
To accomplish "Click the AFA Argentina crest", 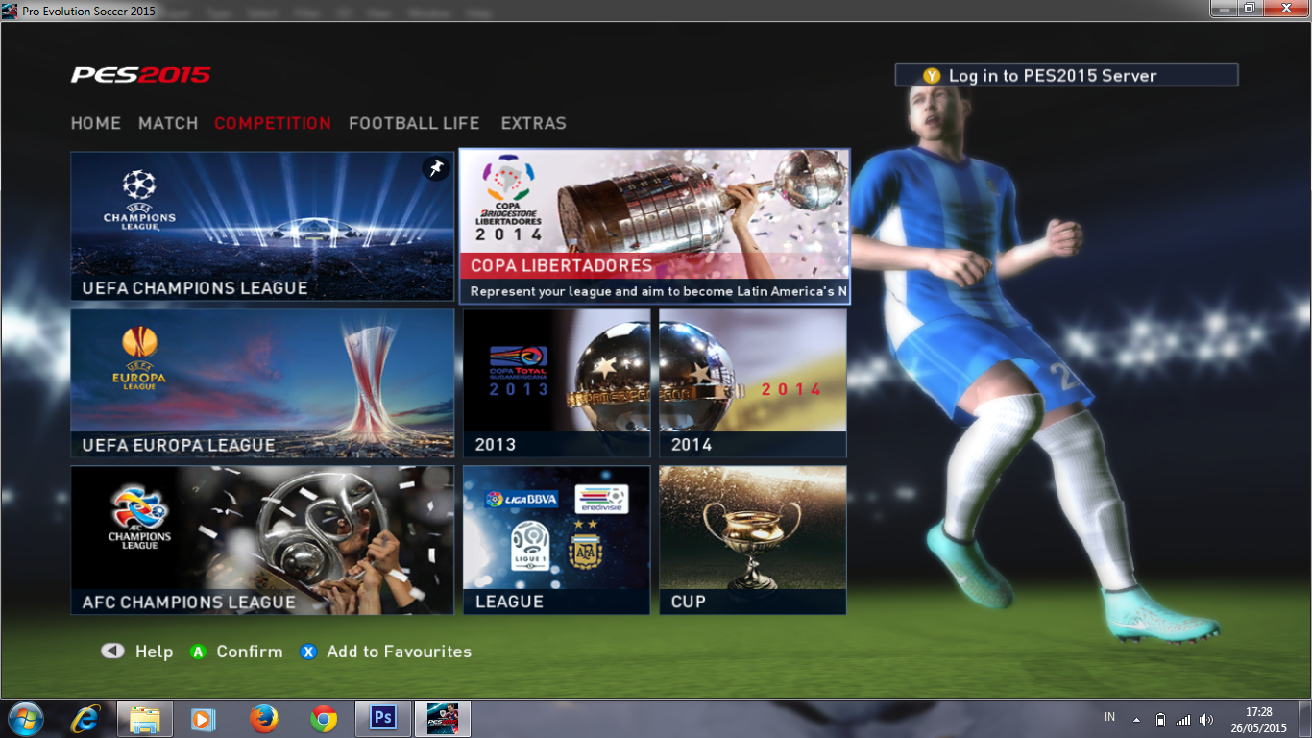I will click(x=585, y=545).
